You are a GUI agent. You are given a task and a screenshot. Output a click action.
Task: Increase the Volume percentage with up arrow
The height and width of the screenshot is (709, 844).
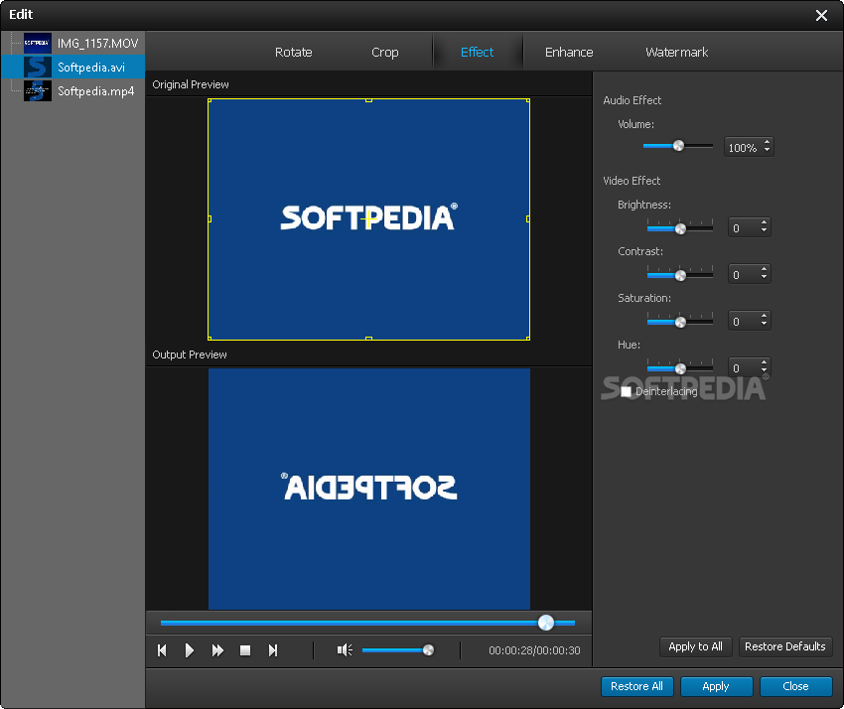coord(767,143)
